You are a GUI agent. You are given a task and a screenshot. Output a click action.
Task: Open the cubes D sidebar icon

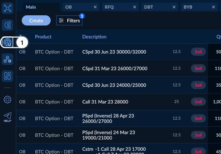(x=7, y=59)
